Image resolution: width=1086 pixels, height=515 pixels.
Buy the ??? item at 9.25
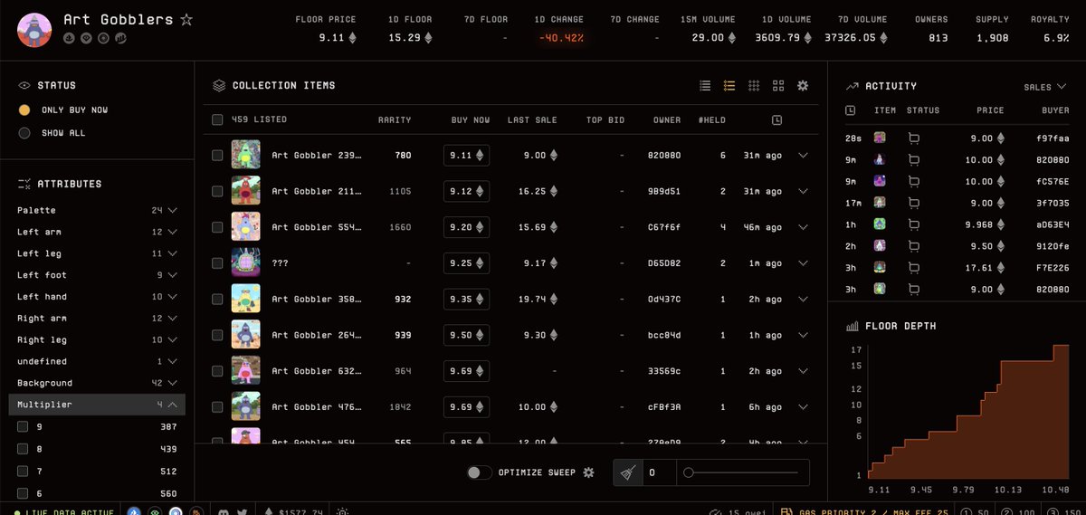pos(467,263)
